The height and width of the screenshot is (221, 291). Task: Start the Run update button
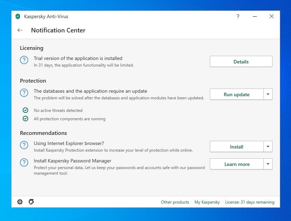[237, 94]
